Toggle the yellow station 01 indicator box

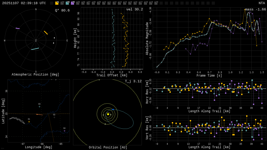[x=57, y=3]
